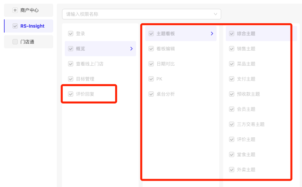Viewport: 302px width, 187px height.
Task: Toggle the 三方交易主题 checkbox
Action: tap(232, 124)
